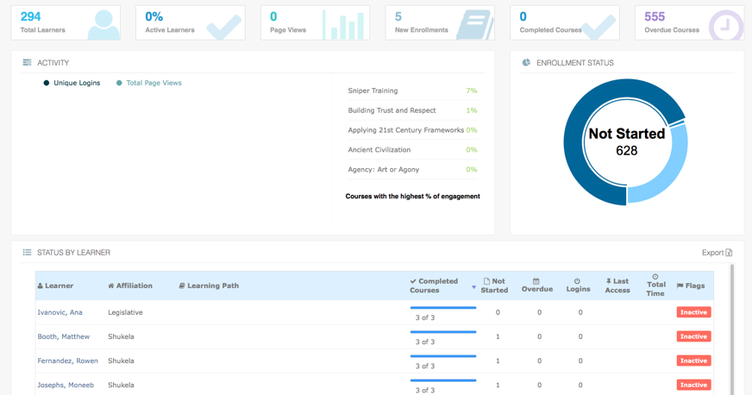This screenshot has height=395, width=752.
Task: Click the Overdue Courses clock icon
Action: (725, 25)
